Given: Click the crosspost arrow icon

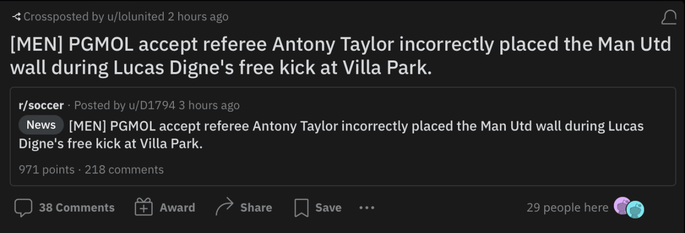Looking at the screenshot, I should (16, 17).
